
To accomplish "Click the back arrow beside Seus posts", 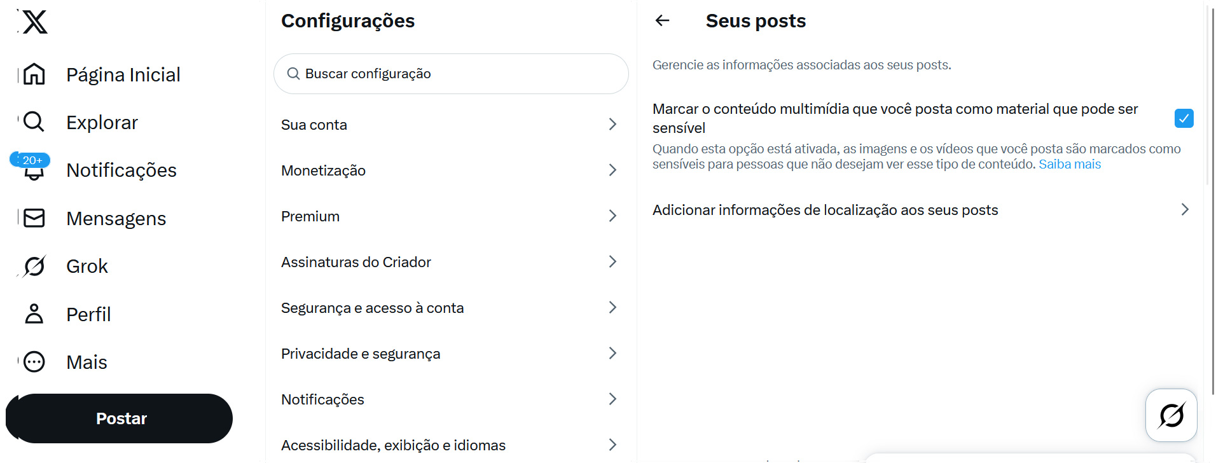I will tap(663, 21).
